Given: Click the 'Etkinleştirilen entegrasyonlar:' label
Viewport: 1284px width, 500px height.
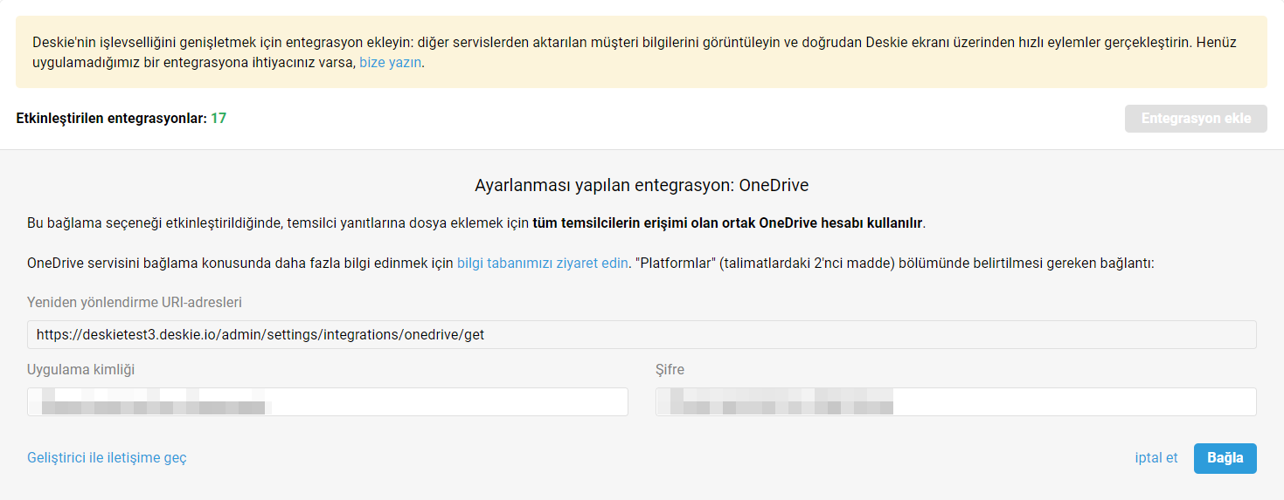Looking at the screenshot, I should 111,118.
